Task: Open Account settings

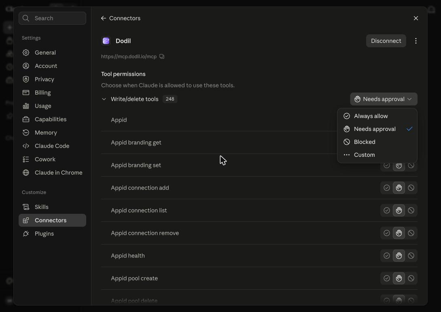Action: pyautogui.click(x=52, y=66)
